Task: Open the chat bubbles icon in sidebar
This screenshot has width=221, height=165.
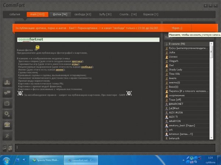Action: 7,93
